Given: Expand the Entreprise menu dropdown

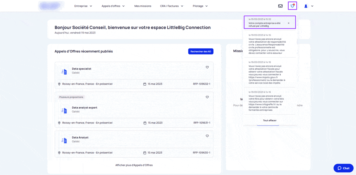Looking at the screenshot, I should [83, 6].
